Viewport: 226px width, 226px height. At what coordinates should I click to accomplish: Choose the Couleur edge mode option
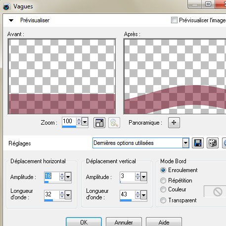pos(163,189)
